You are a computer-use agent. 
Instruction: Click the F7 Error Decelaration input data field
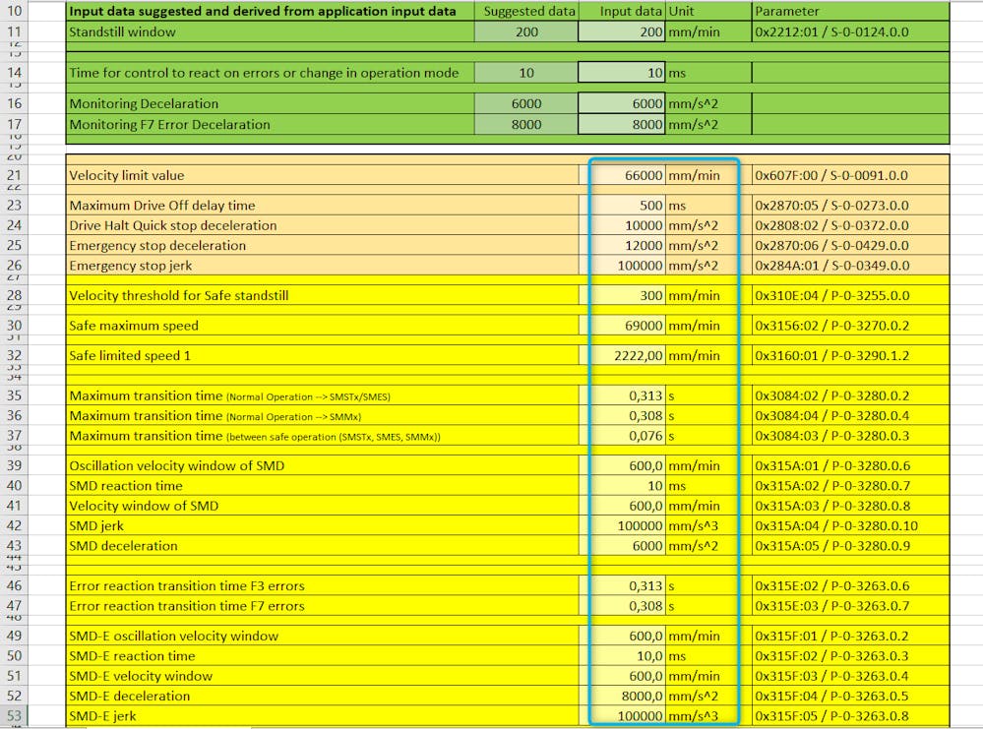621,124
